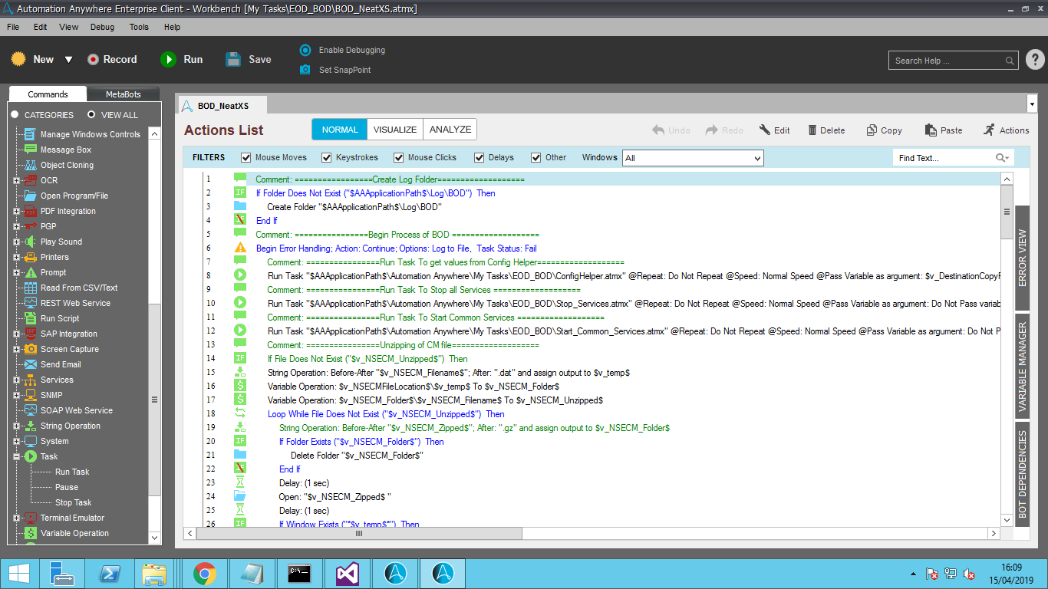Collapse the Task command node
This screenshot has width=1048, height=589.
click(16, 457)
